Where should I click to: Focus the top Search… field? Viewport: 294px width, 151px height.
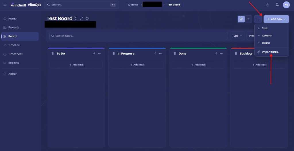click(x=82, y=5)
